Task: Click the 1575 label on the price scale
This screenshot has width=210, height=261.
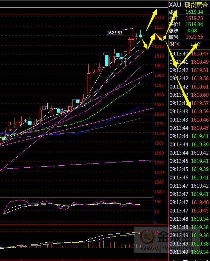Action: point(159,124)
